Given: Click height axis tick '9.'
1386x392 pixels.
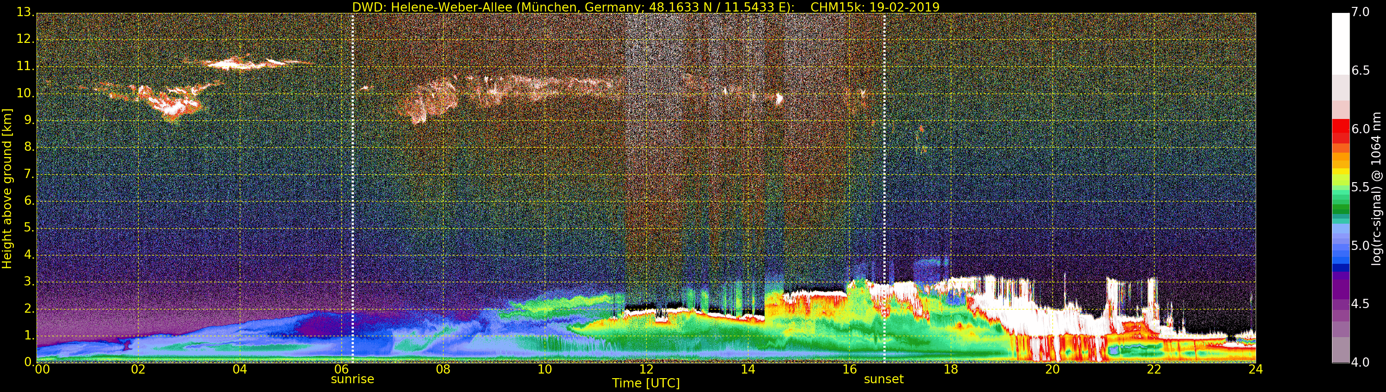Looking at the screenshot, I should click(x=29, y=120).
